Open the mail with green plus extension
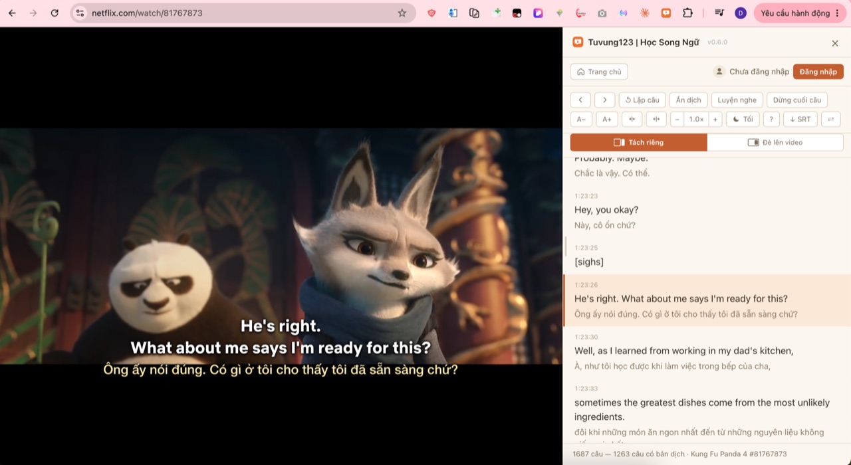This screenshot has height=465, width=851. click(x=496, y=13)
